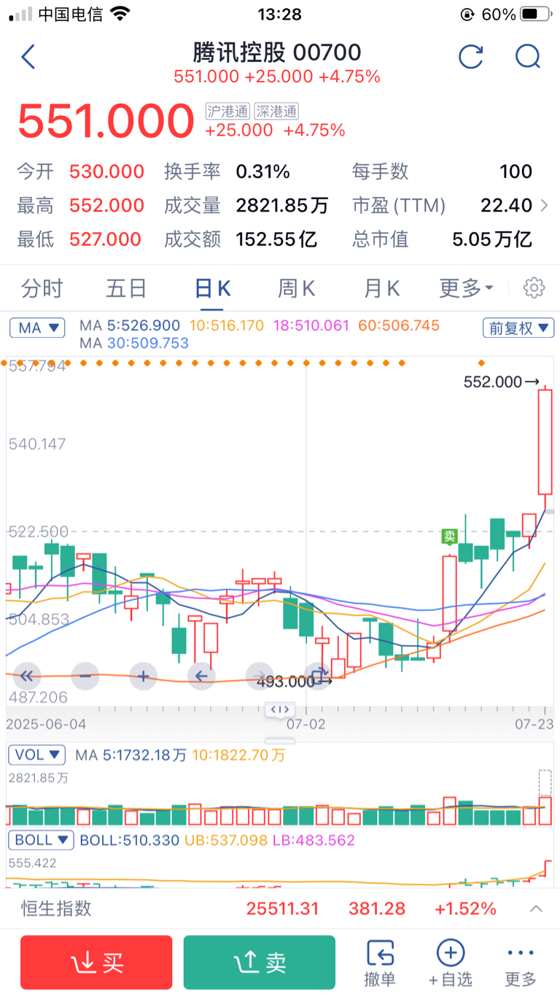The height and width of the screenshot is (997, 560).
Task: Switch to 五日 tab
Action: [127, 288]
